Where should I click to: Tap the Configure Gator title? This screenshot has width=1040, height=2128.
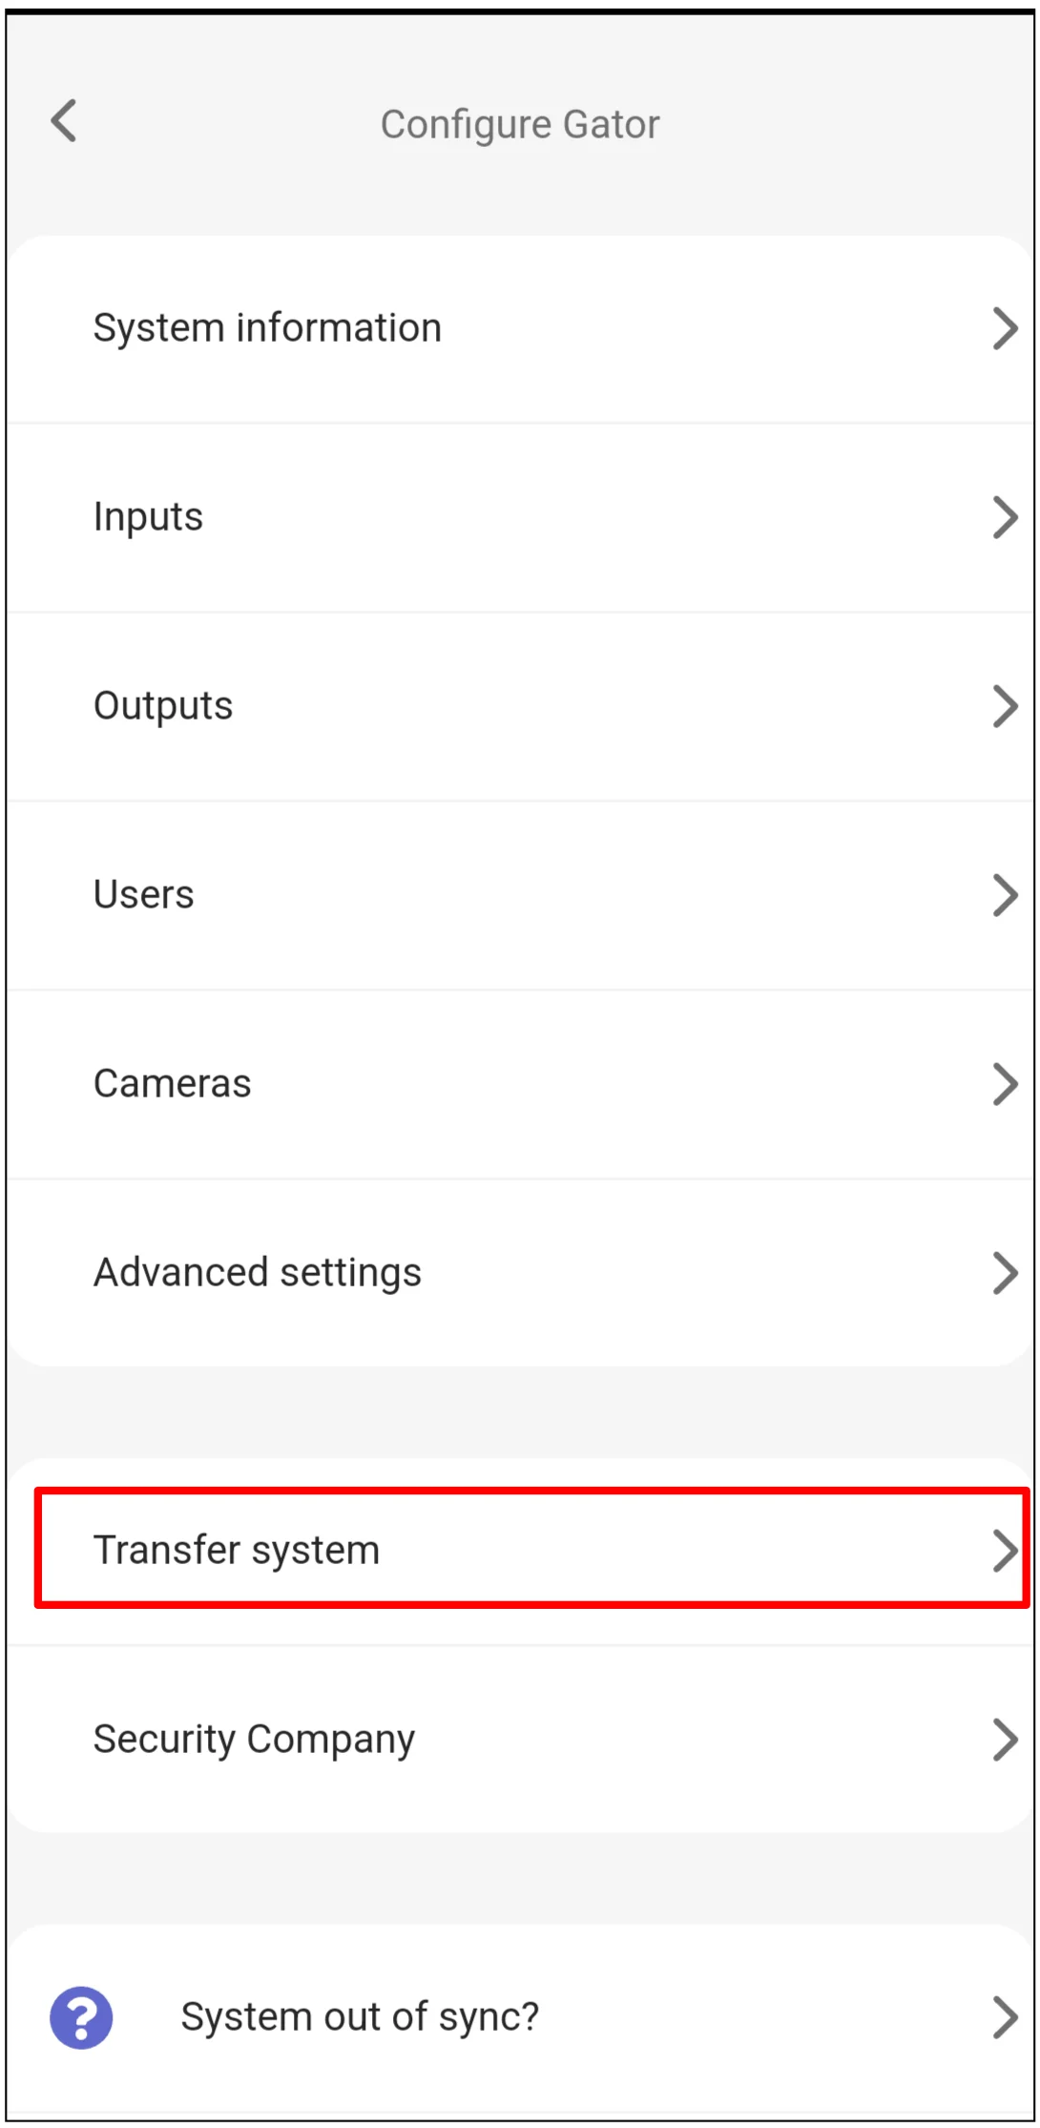[519, 123]
